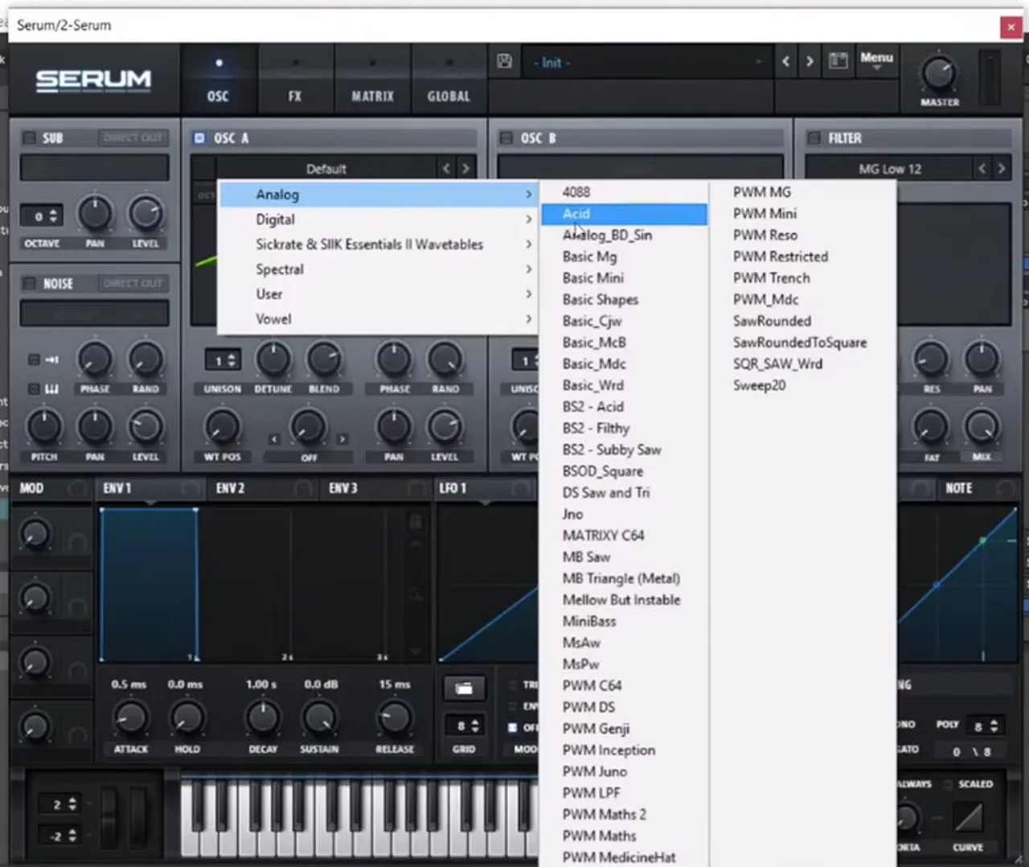Toggle the OSC A enable checkbox
Screen dimensions: 1029x867
[199, 138]
